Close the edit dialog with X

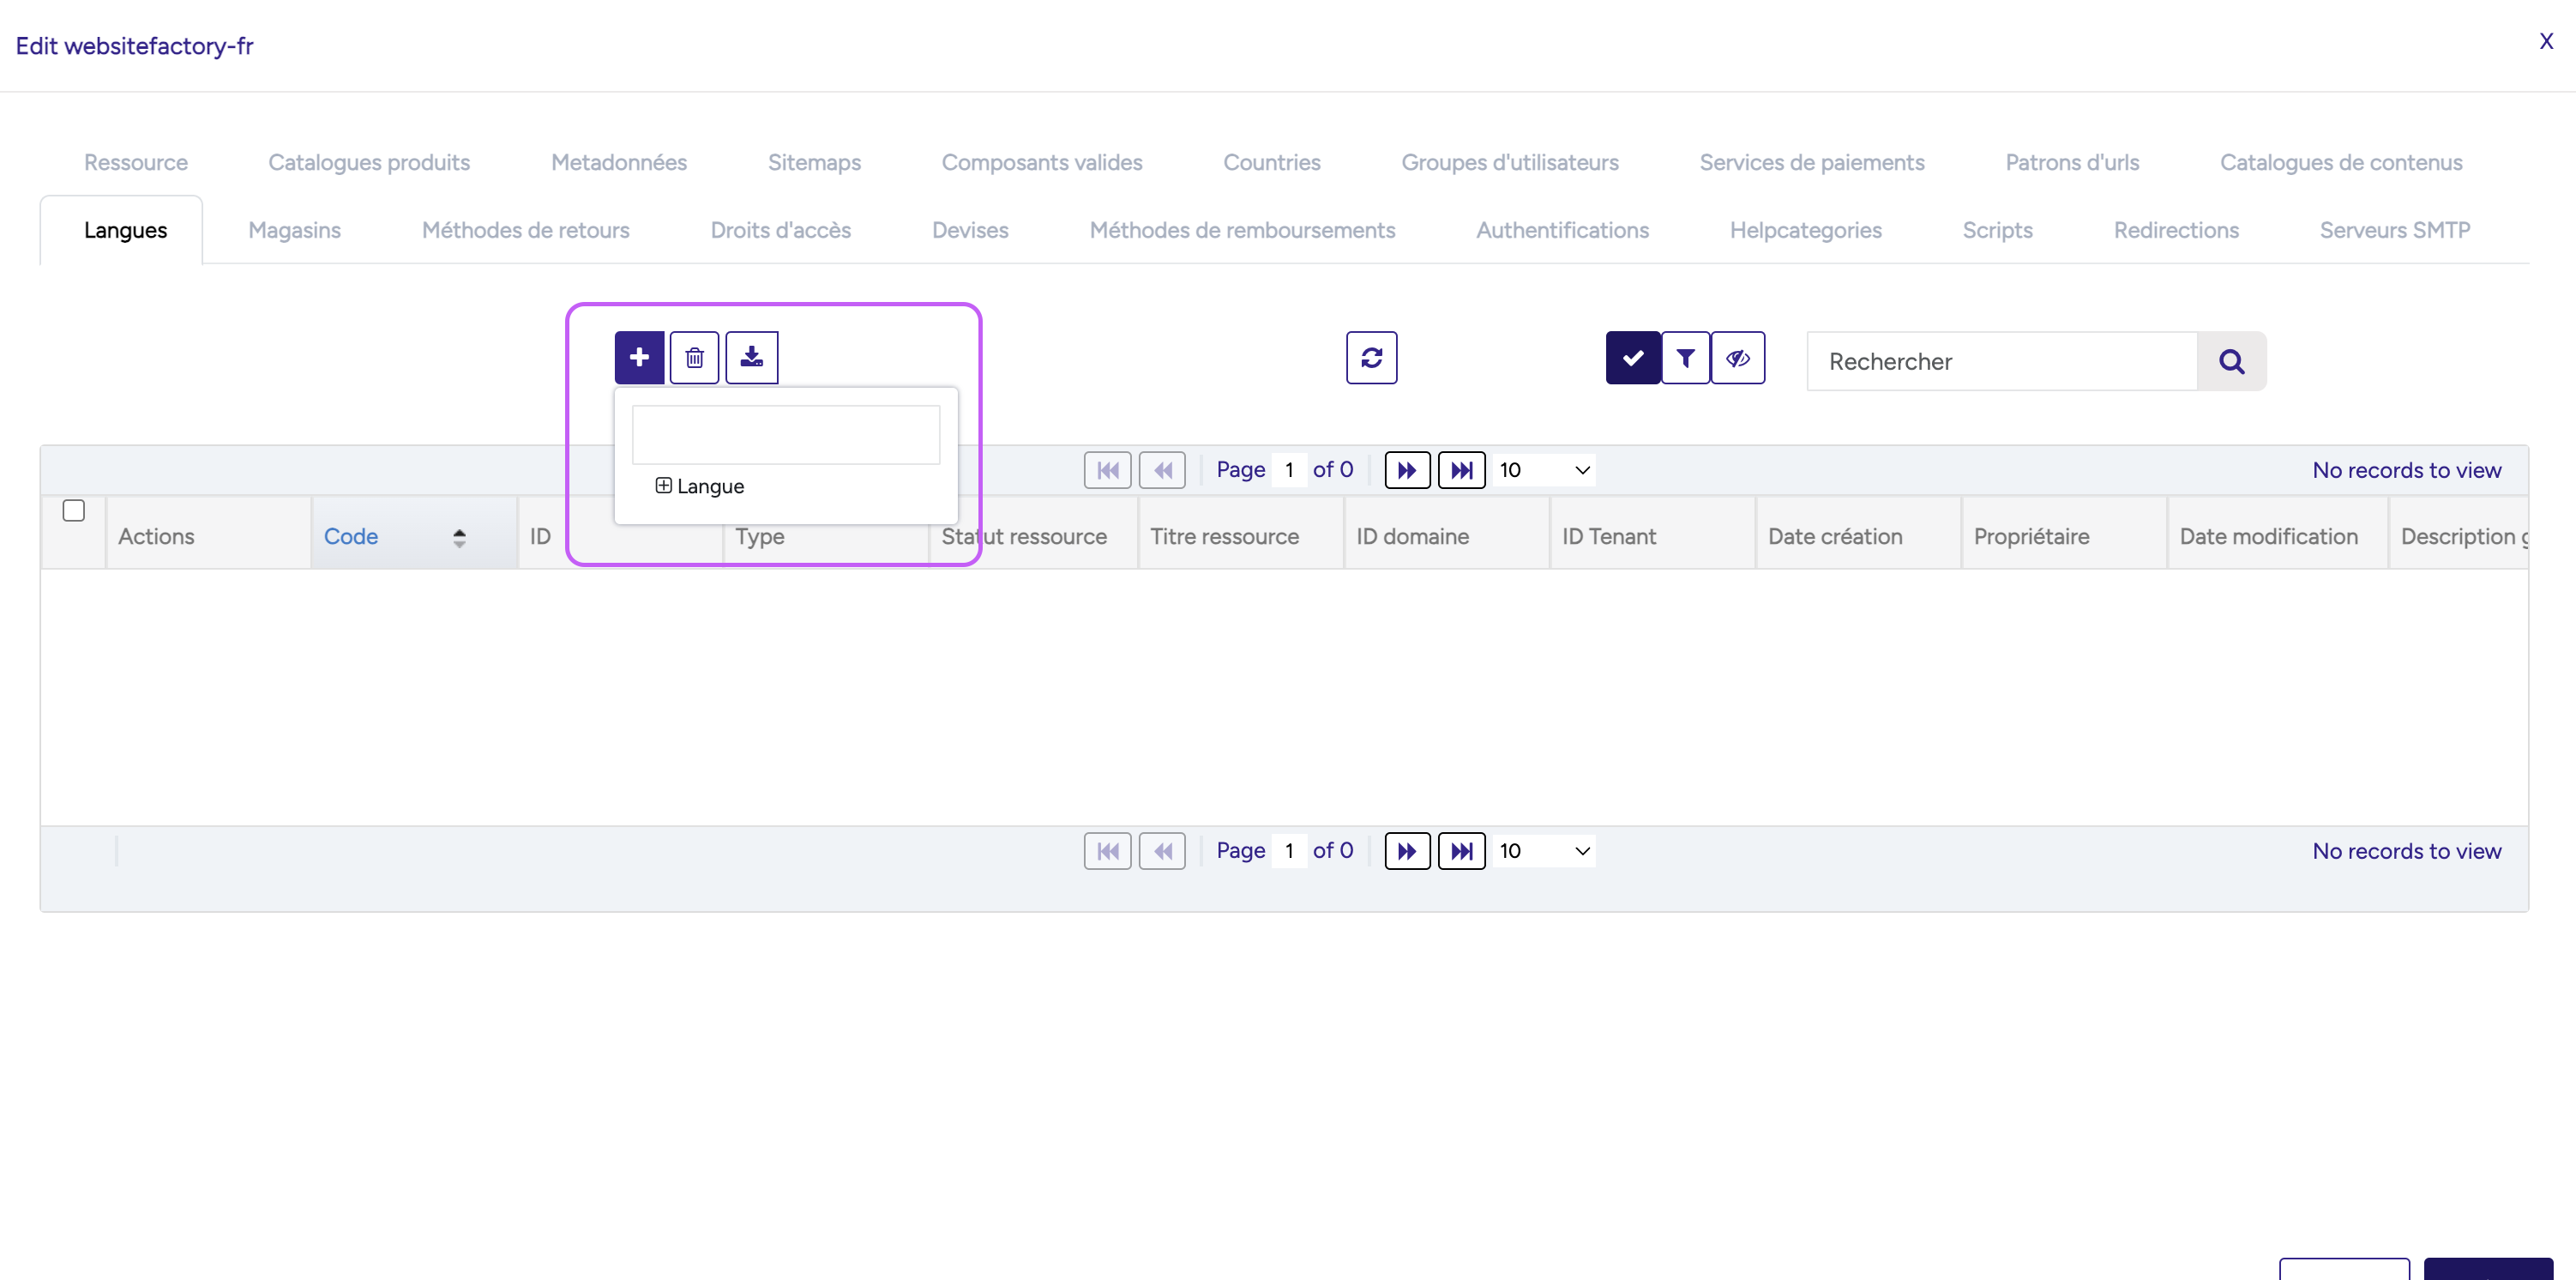point(2545,41)
